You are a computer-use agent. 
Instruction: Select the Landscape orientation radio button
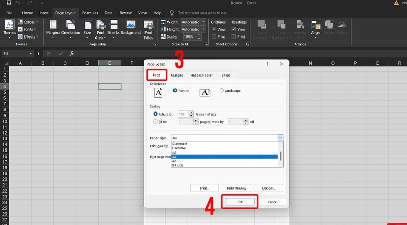(x=222, y=91)
